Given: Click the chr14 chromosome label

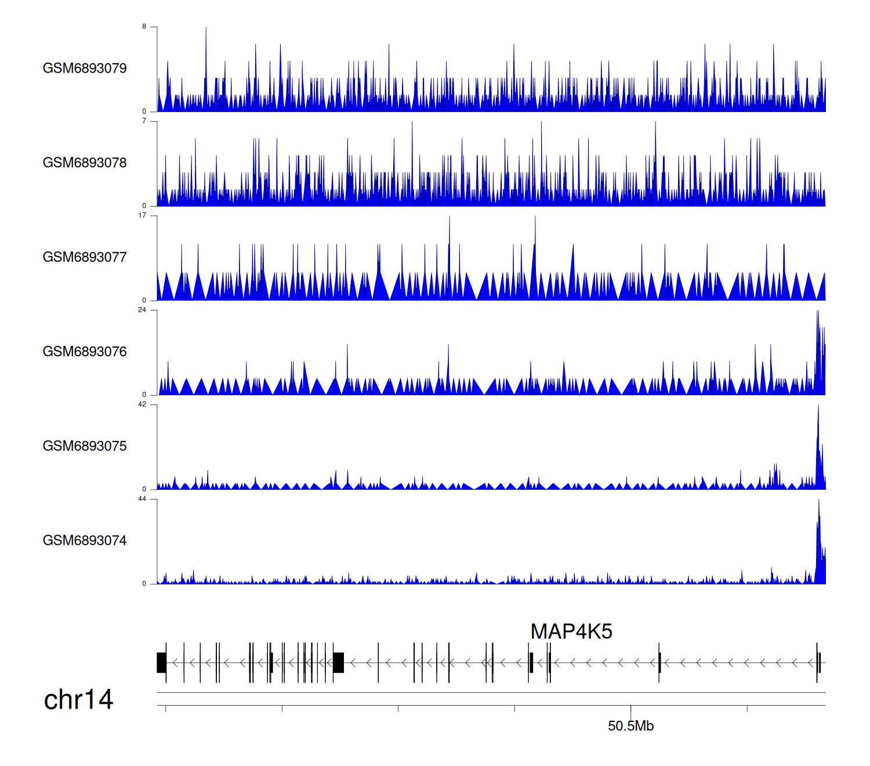Looking at the screenshot, I should 78,700.
